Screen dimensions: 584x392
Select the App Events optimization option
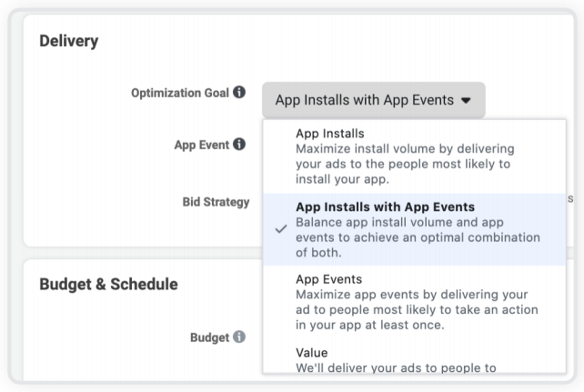[x=328, y=279]
